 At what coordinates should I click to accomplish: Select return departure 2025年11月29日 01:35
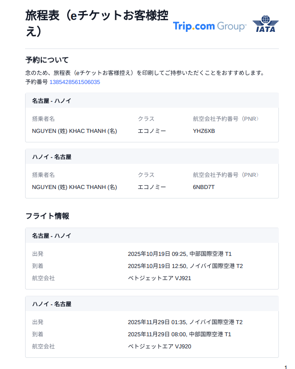click(157, 322)
